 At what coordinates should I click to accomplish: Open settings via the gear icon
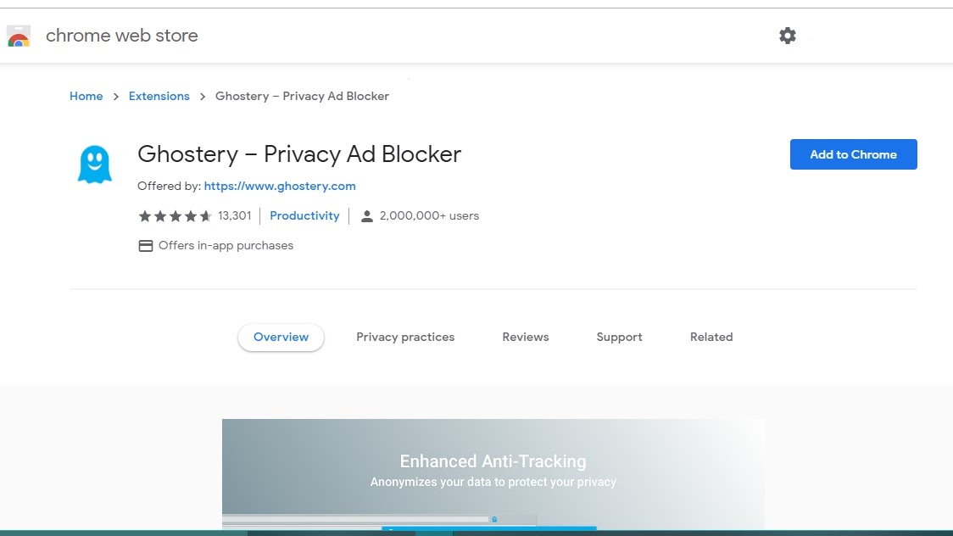click(787, 36)
